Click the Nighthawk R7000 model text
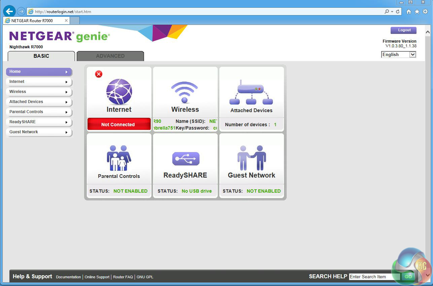 coord(26,47)
